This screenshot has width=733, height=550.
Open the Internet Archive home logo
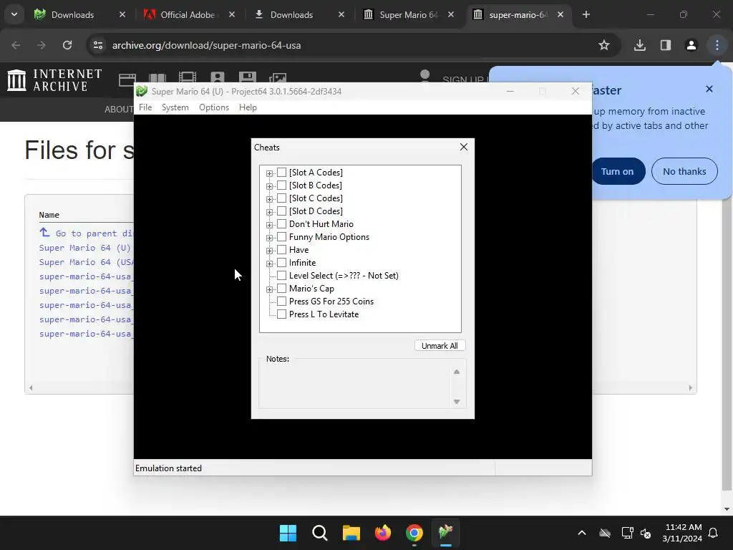[54, 80]
